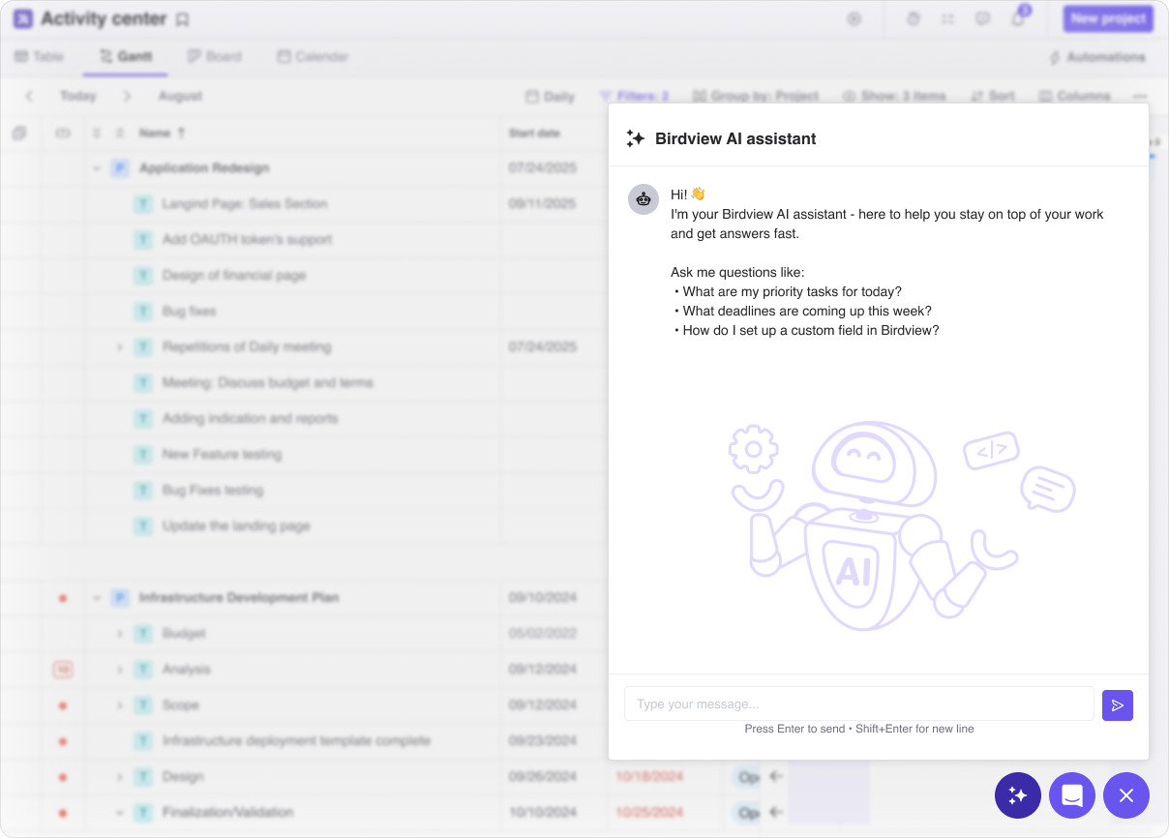The image size is (1169, 838).
Task: Open the comments icon in the top bar
Action: [983, 18]
